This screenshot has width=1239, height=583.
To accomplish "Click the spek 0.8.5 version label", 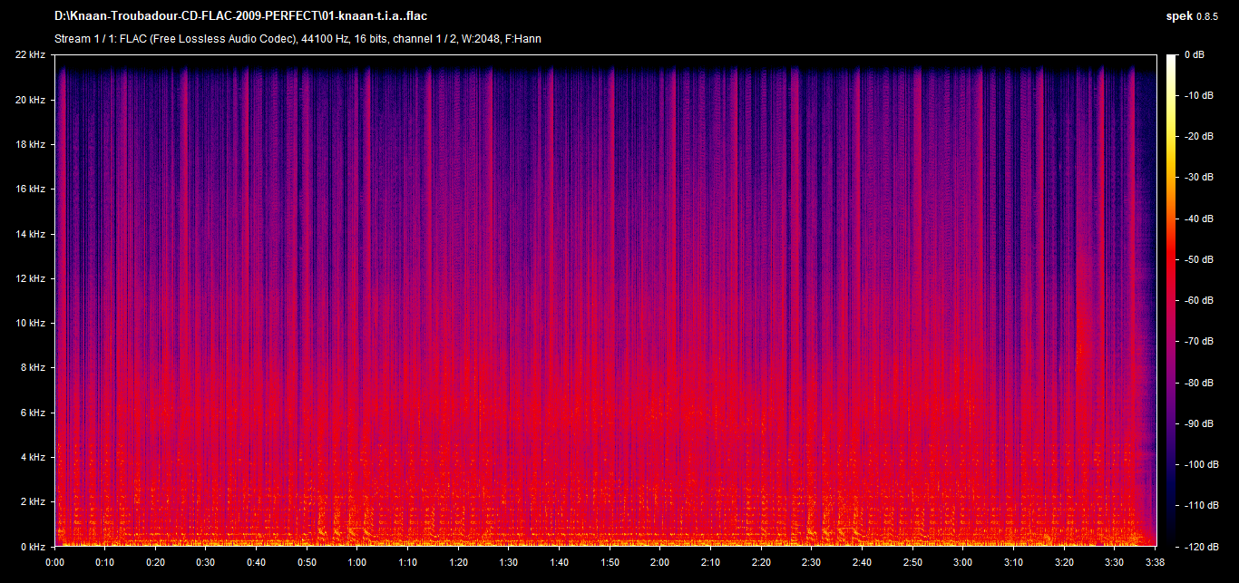I will (x=1195, y=16).
